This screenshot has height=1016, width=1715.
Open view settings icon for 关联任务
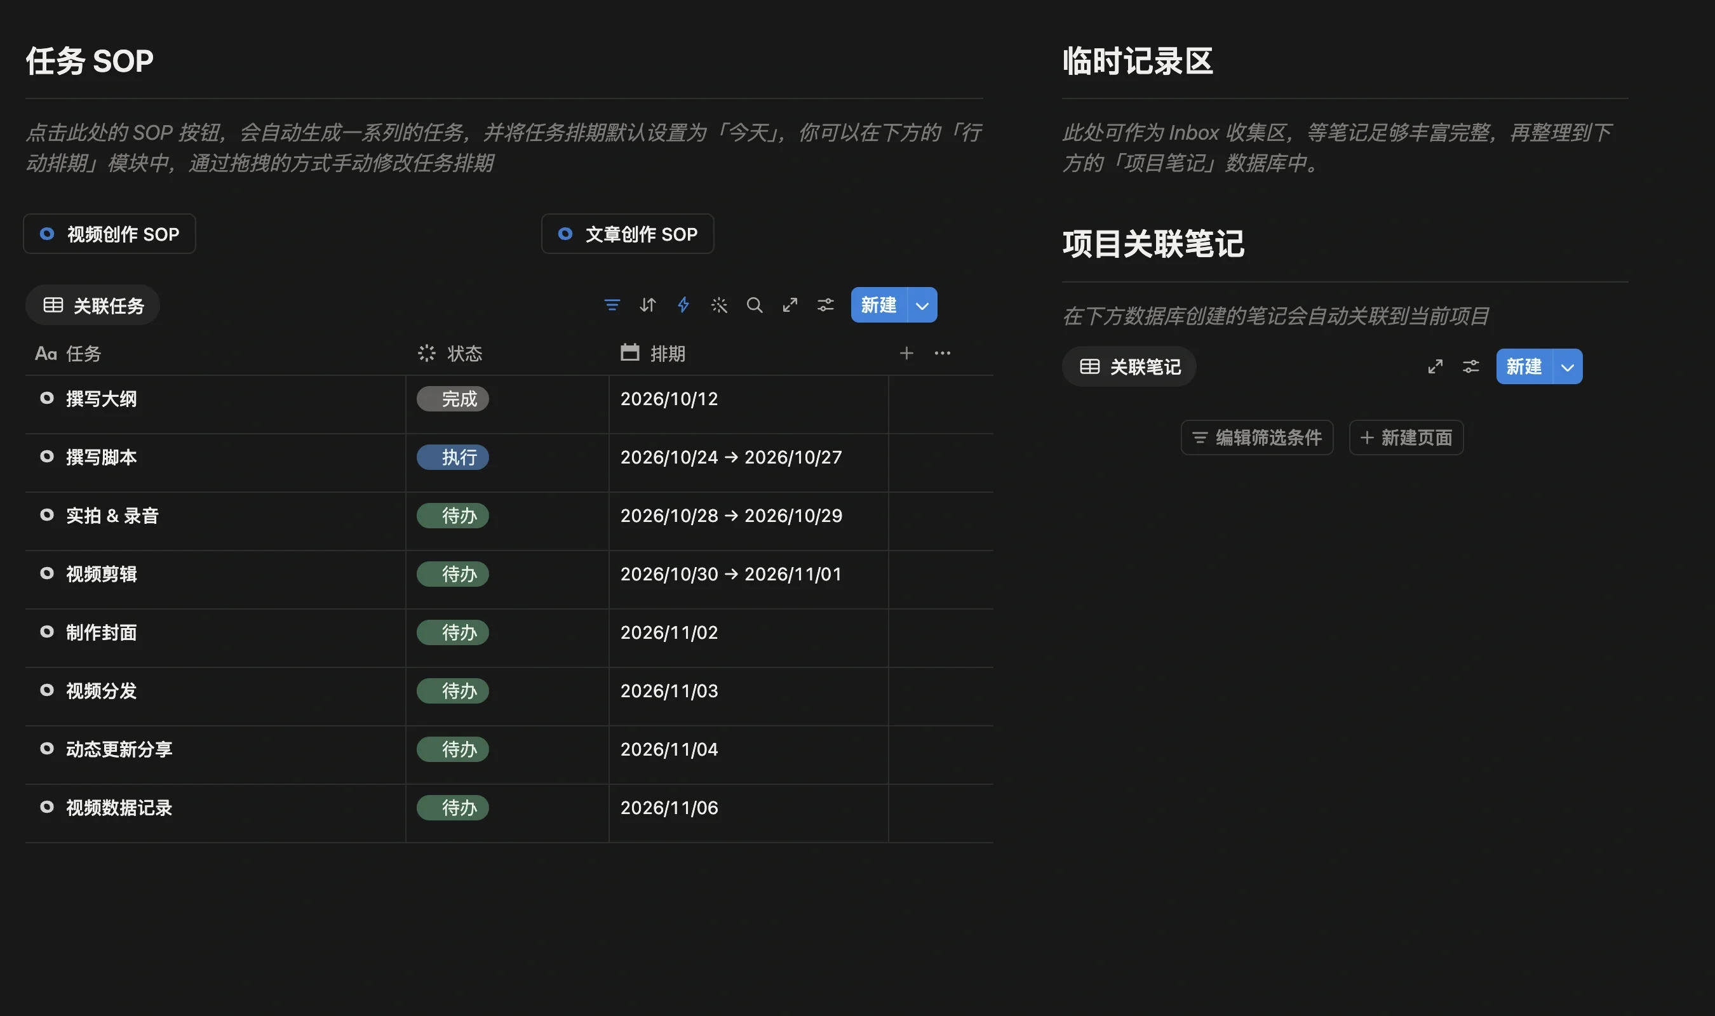[826, 305]
